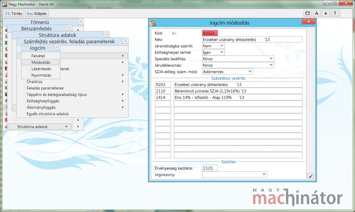Close the Struktúra adatok panel
This screenshot has width=355, height=212.
pyautogui.click(x=107, y=34)
